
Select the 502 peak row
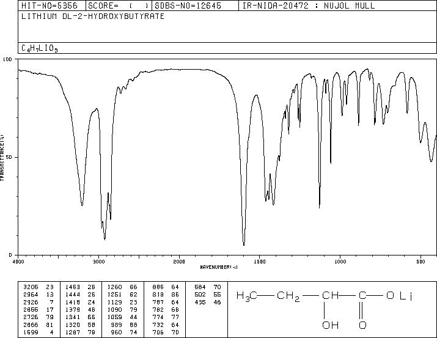tap(208, 294)
